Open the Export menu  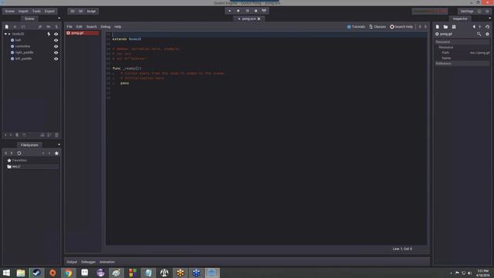49,11
